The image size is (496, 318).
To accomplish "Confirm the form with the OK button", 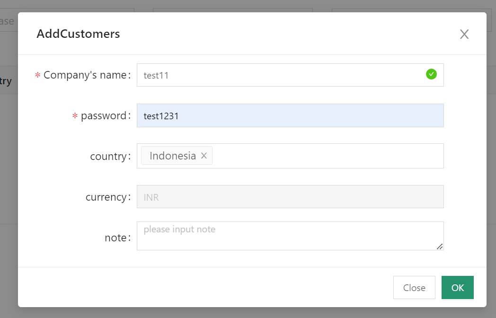I will coord(457,288).
